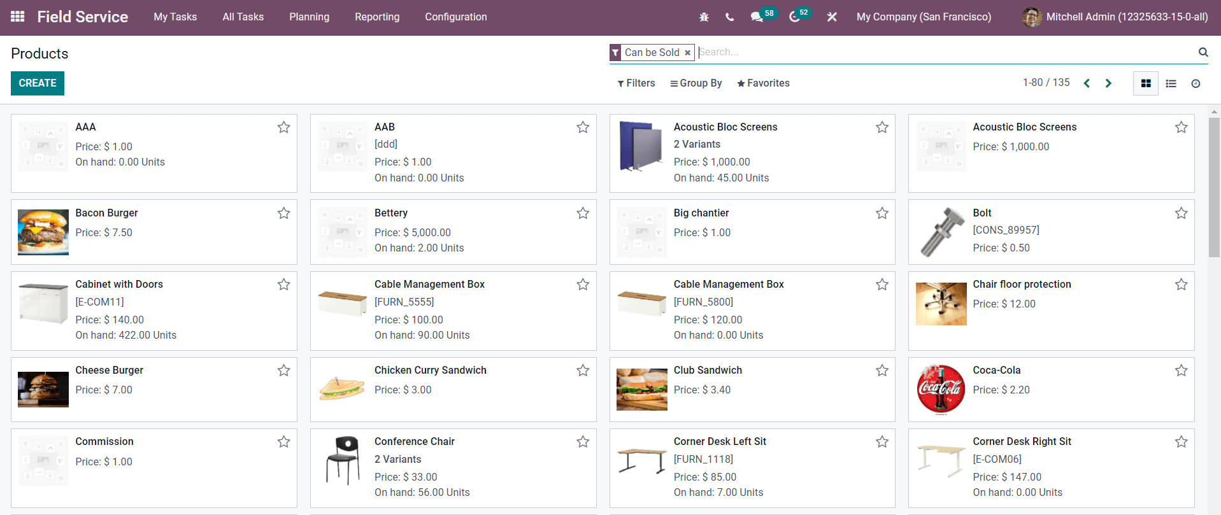Image resolution: width=1221 pixels, height=515 pixels.
Task: Go to next page of products
Action: (1108, 83)
